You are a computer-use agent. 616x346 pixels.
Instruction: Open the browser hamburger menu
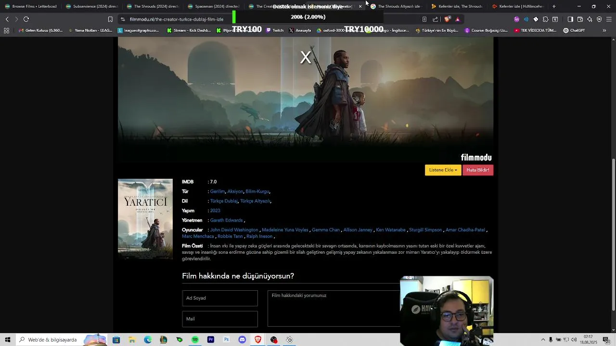[x=609, y=19]
